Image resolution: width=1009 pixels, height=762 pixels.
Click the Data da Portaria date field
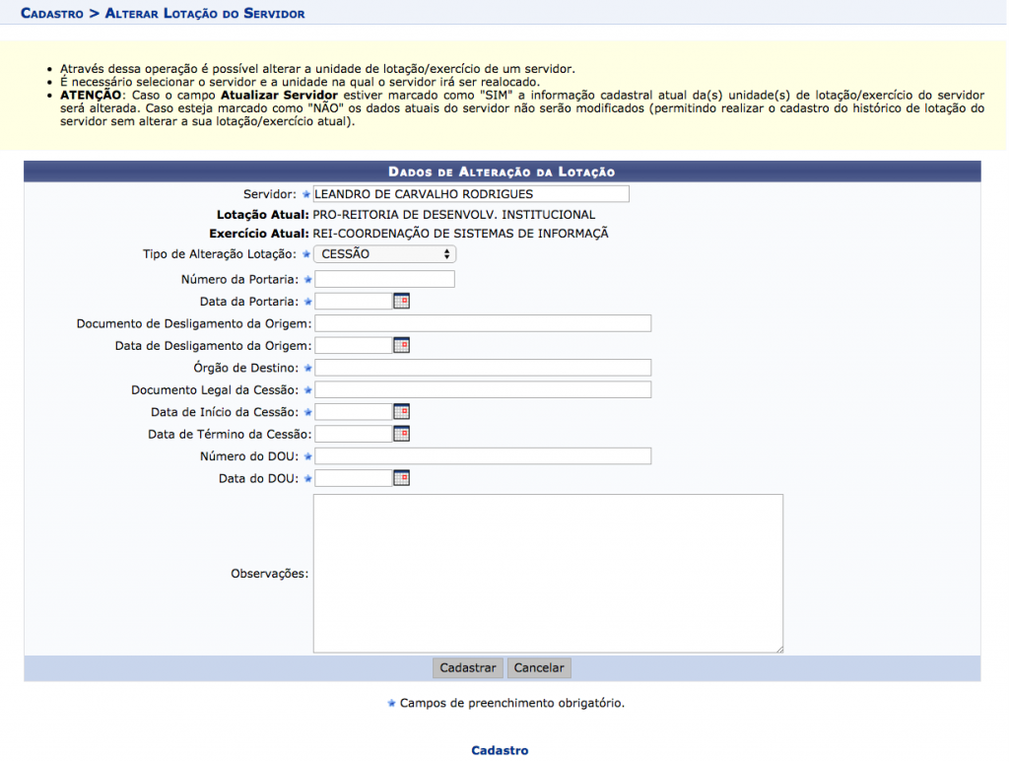coord(353,302)
